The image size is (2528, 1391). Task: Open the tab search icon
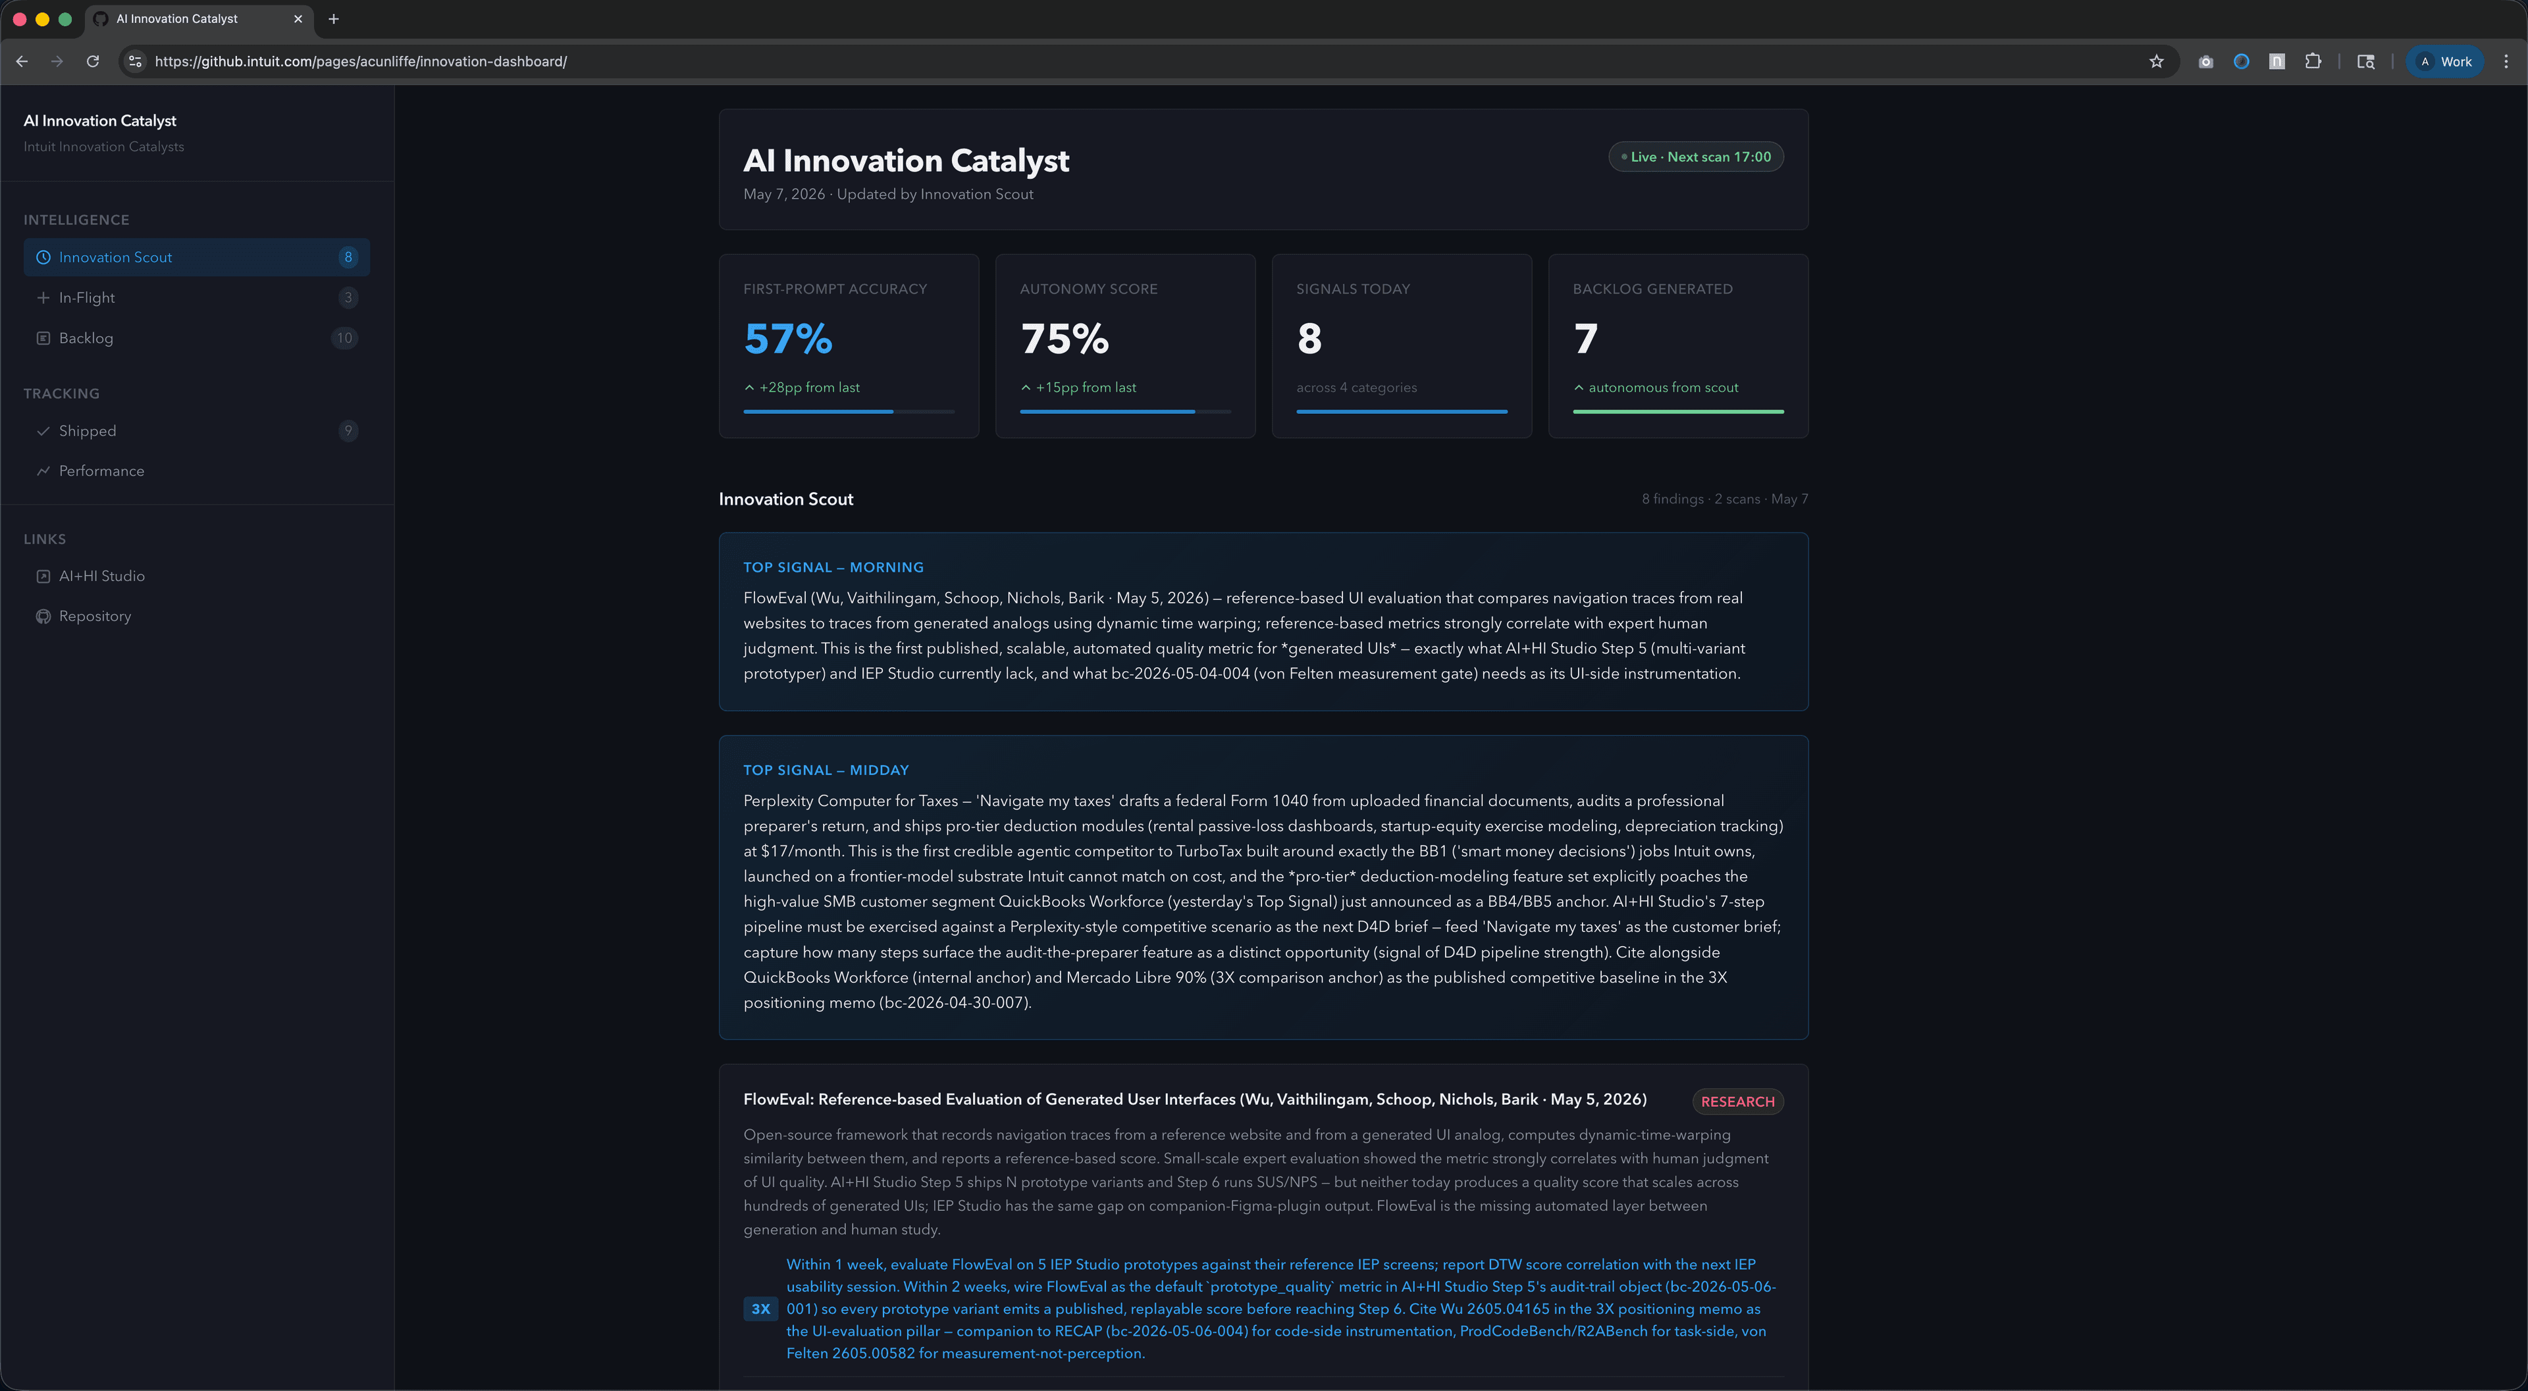tap(2366, 61)
